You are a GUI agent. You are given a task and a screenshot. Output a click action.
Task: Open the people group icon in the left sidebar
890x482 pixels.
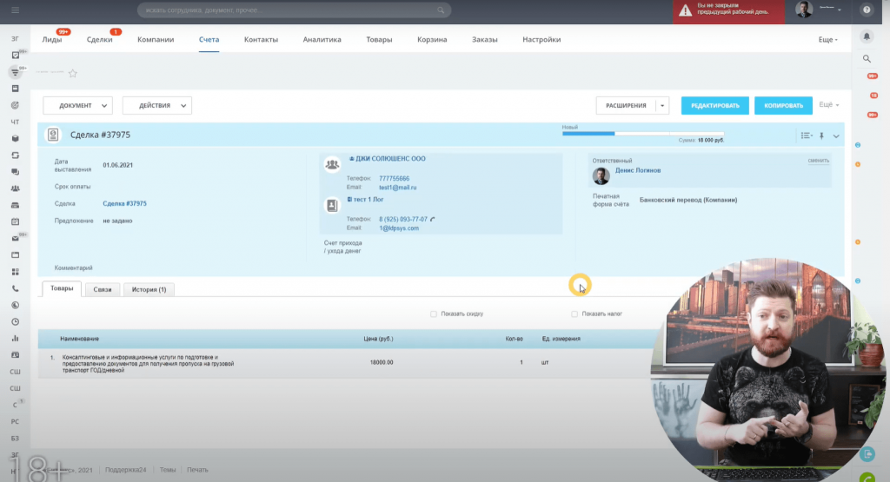click(x=16, y=188)
